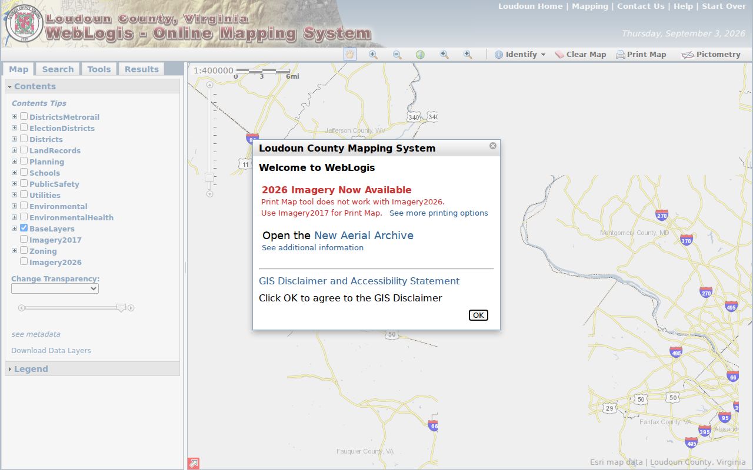Open the Print Map tool
This screenshot has width=753, height=470.
(641, 55)
